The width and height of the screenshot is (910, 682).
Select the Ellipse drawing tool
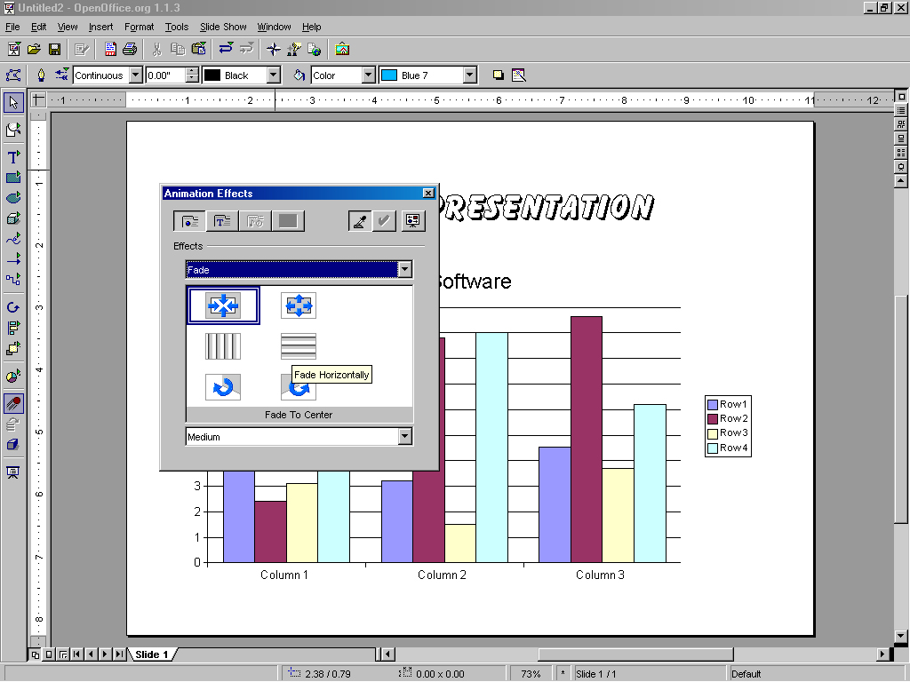[x=13, y=198]
